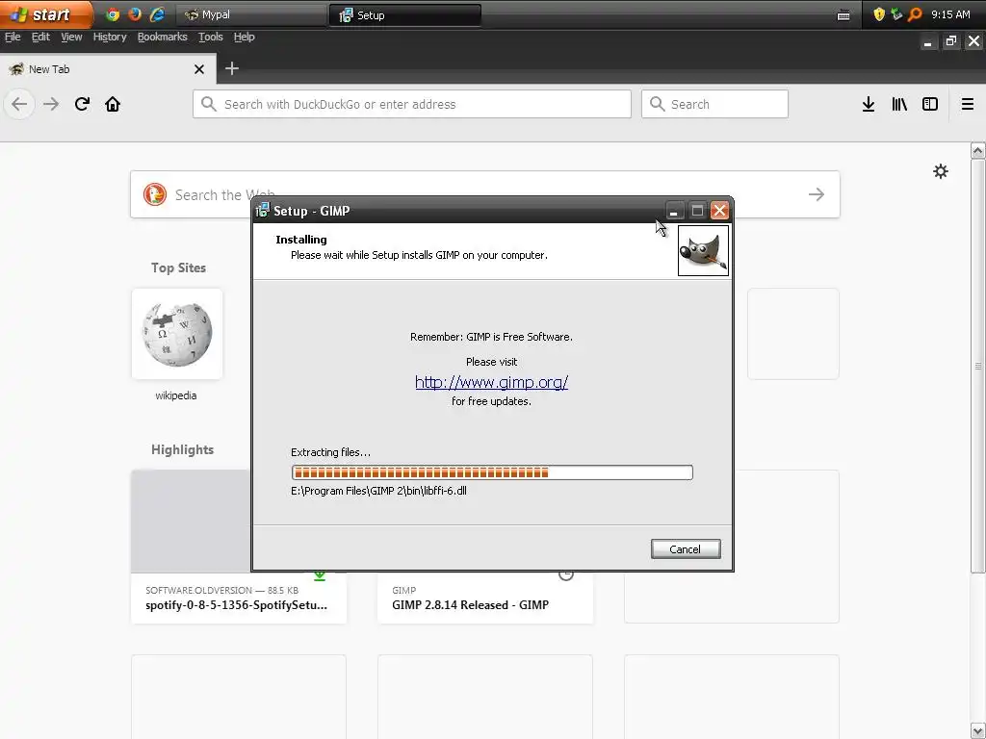Reload the current page

pyautogui.click(x=82, y=104)
